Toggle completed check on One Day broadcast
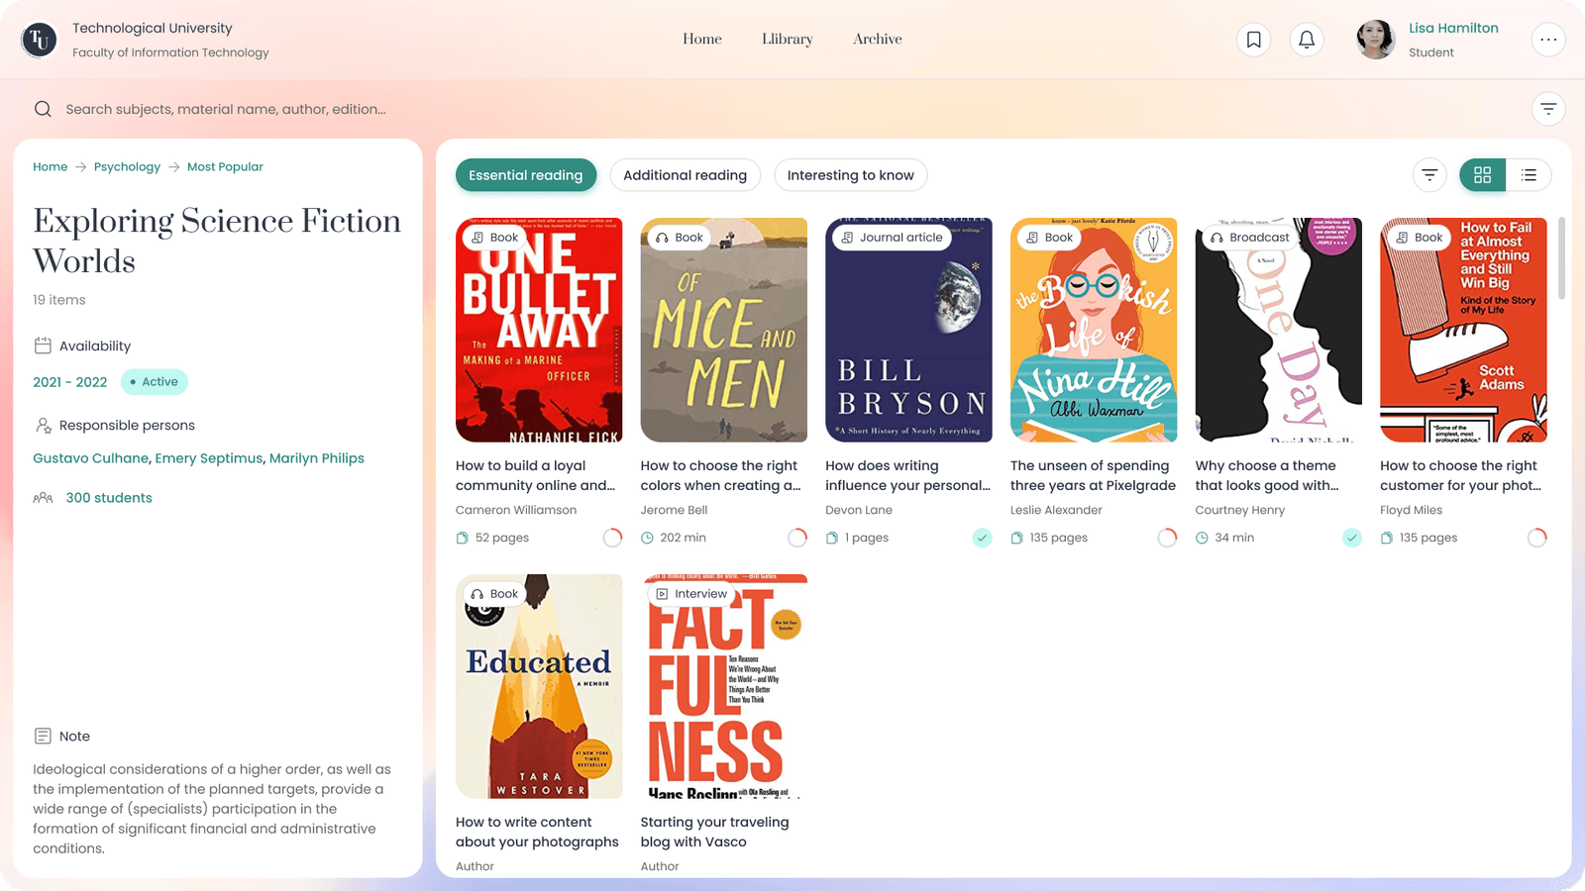 click(1352, 538)
